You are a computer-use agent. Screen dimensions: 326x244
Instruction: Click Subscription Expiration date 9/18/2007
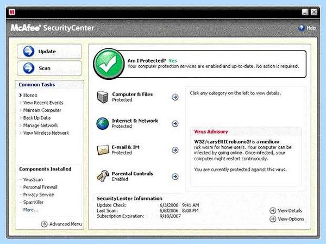[170, 216]
